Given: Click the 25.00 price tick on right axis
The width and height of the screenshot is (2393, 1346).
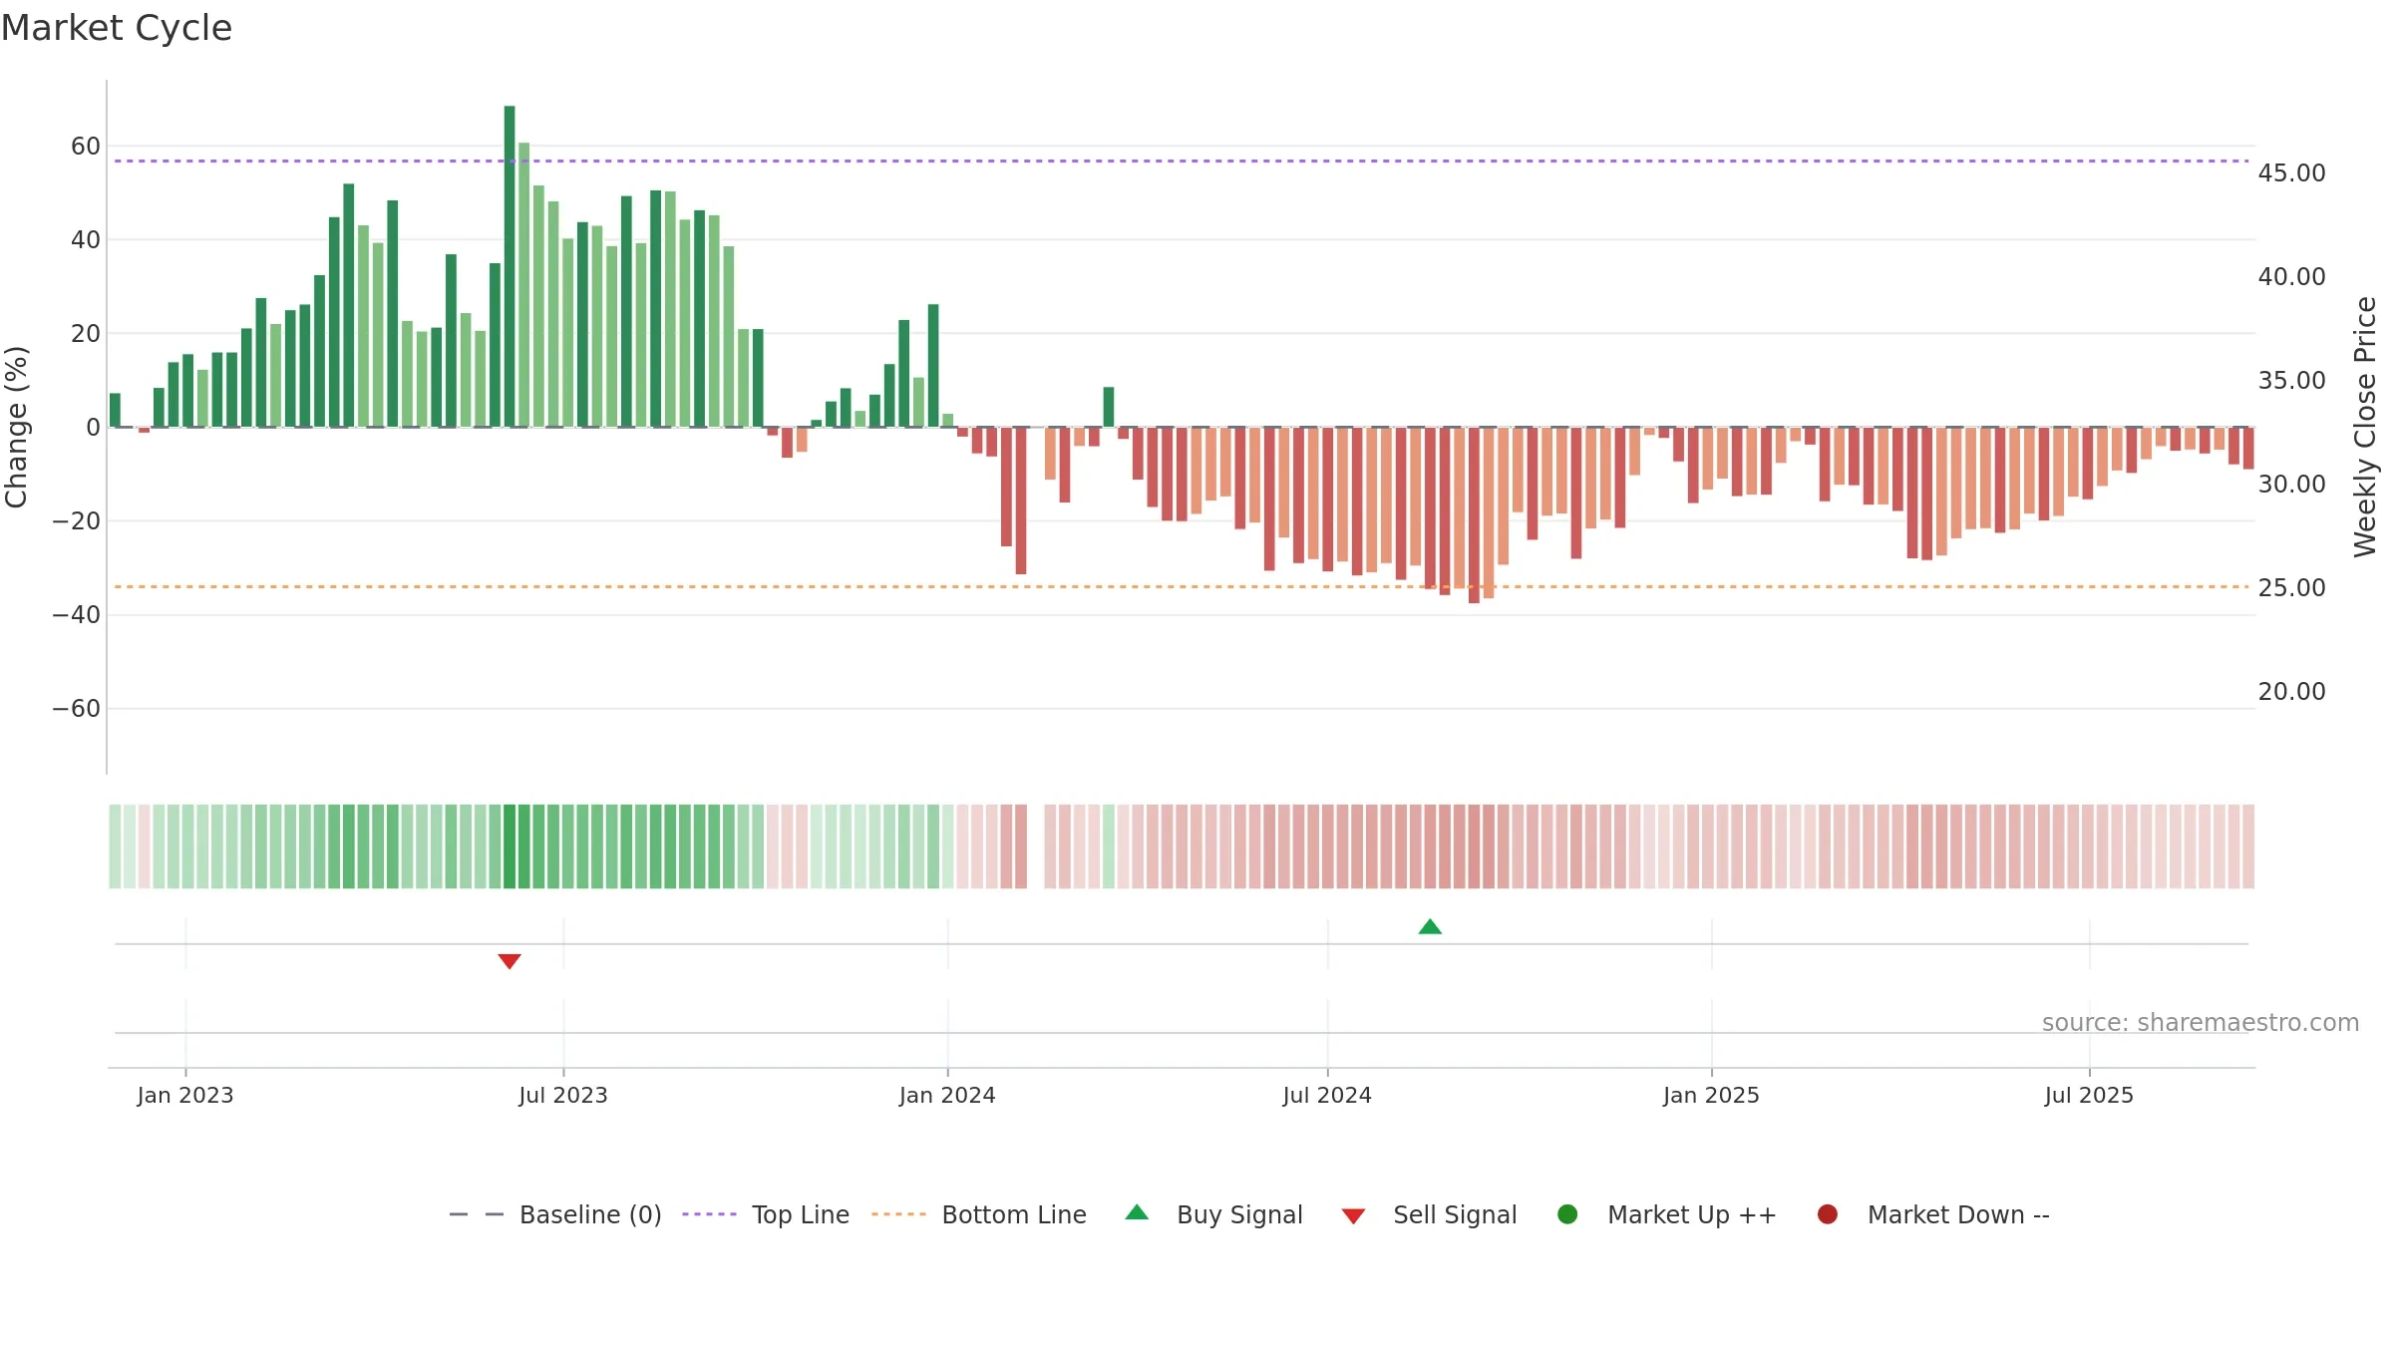Looking at the screenshot, I should (2291, 587).
